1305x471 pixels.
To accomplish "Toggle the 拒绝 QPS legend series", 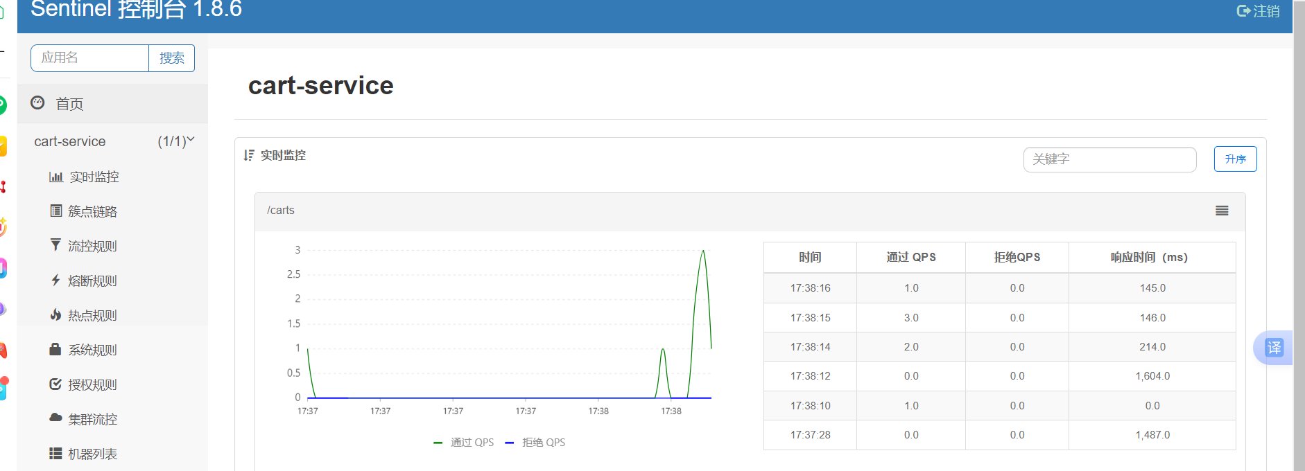I will click(x=535, y=442).
